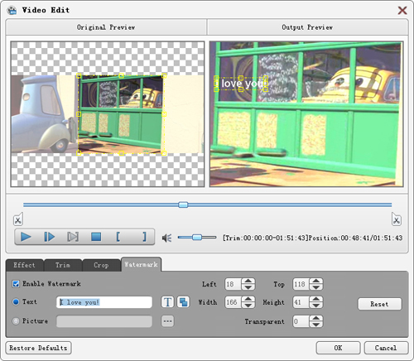Increase the Transparent value
Screen dimensions: 414x361
coord(316,318)
